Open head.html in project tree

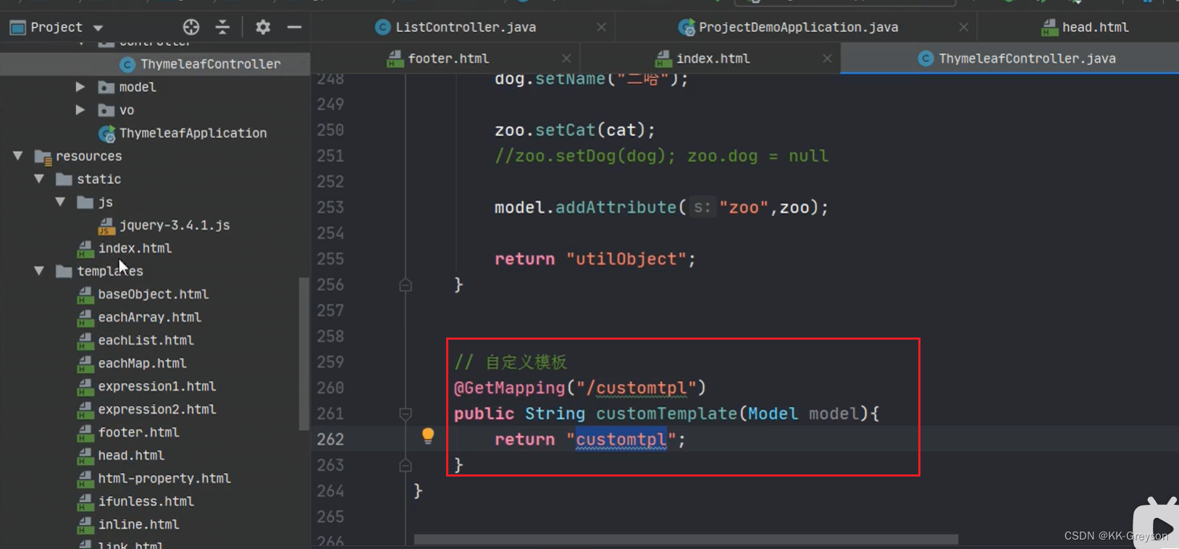(x=132, y=456)
